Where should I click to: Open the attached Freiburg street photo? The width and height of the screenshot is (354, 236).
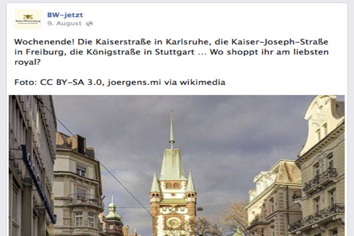[x=176, y=165]
